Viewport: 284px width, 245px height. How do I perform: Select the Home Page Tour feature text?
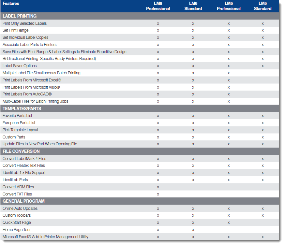(17, 230)
